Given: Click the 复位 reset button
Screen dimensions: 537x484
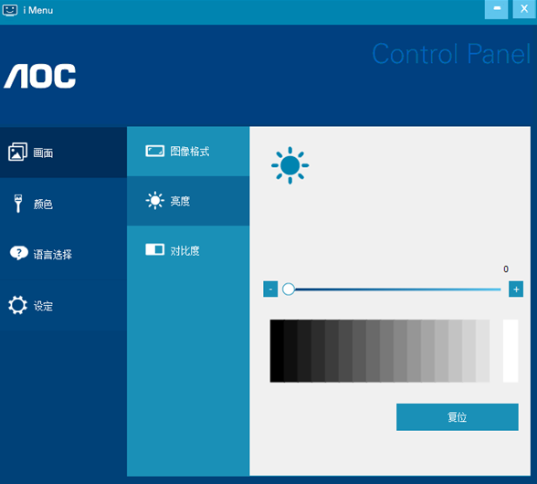Looking at the screenshot, I should pos(458,416).
